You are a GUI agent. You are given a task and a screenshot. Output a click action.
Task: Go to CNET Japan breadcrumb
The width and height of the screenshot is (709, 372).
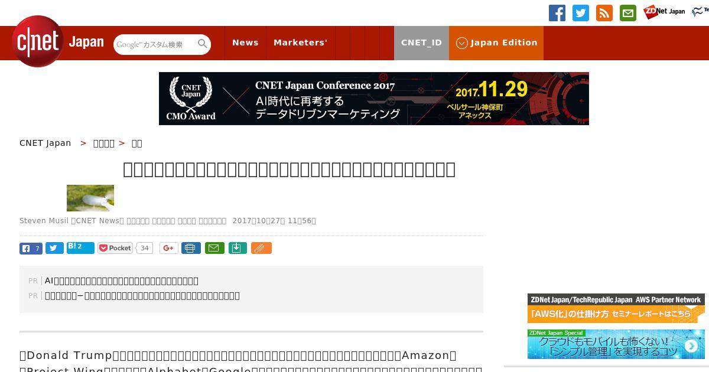[x=45, y=143]
